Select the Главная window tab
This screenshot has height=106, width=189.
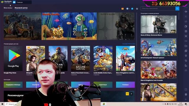[22, 2]
